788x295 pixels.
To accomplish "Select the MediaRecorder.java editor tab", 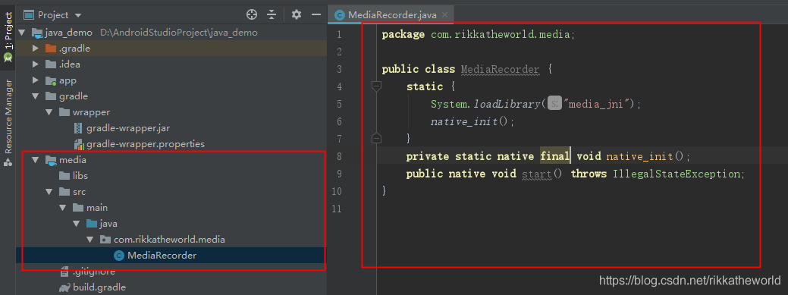I will pos(391,15).
